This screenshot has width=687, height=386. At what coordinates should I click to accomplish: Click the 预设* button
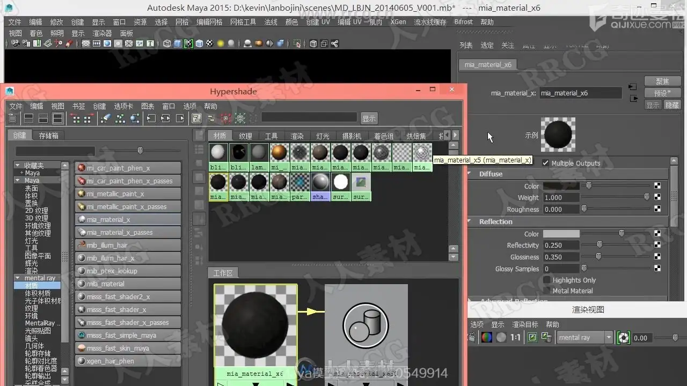coord(662,93)
